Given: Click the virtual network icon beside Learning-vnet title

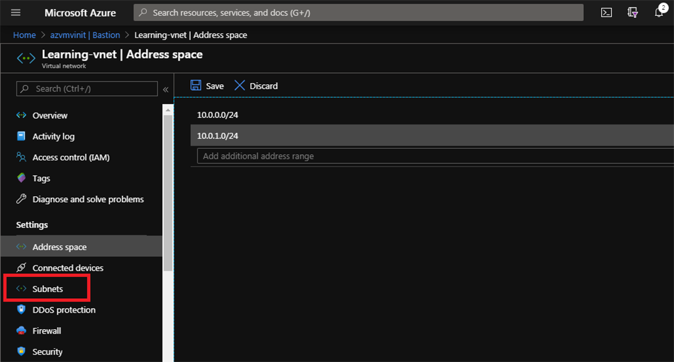Looking at the screenshot, I should [26, 58].
